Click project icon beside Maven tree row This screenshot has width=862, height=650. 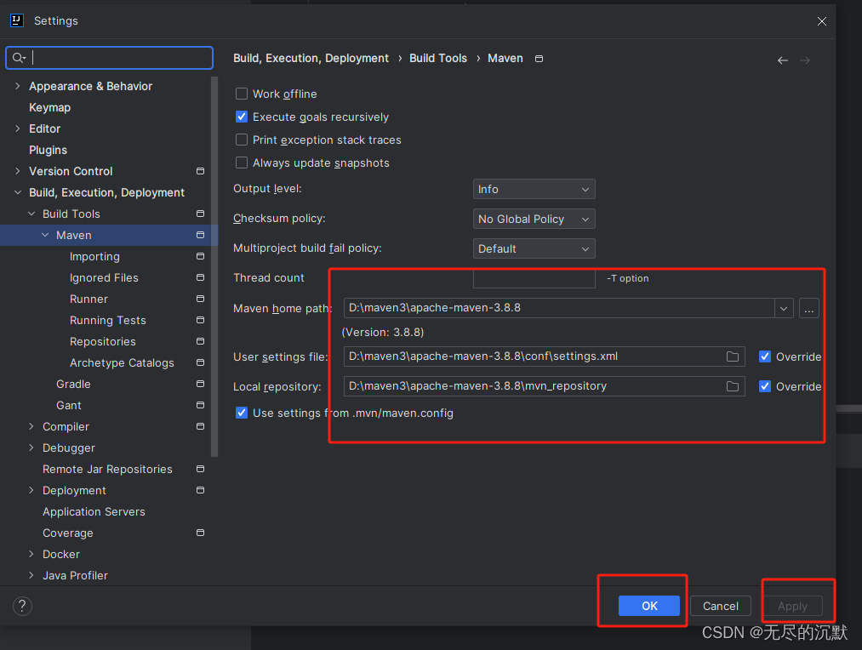pos(200,235)
